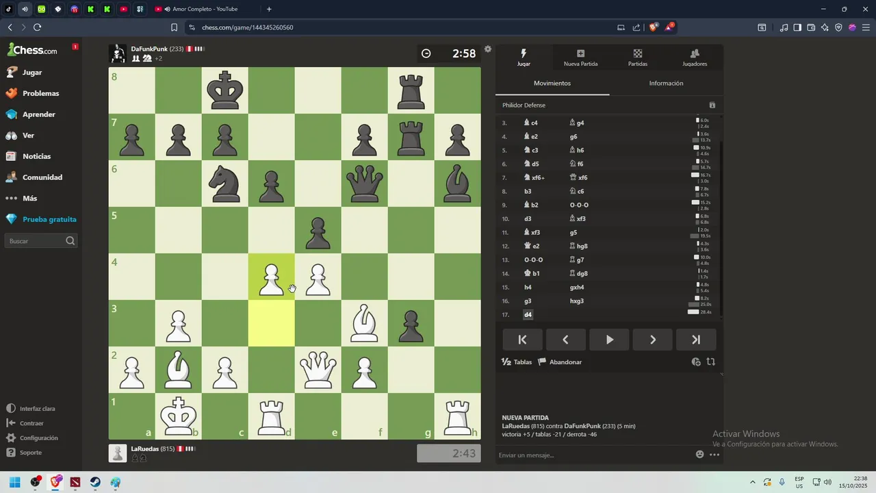Open the browser hamburger menu
876x493 pixels.
(x=866, y=27)
